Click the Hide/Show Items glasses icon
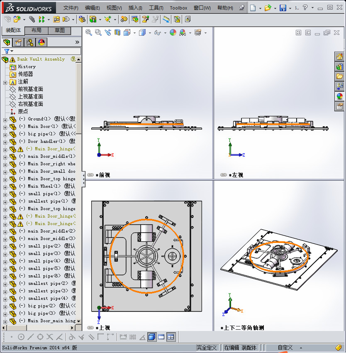 [158, 33]
